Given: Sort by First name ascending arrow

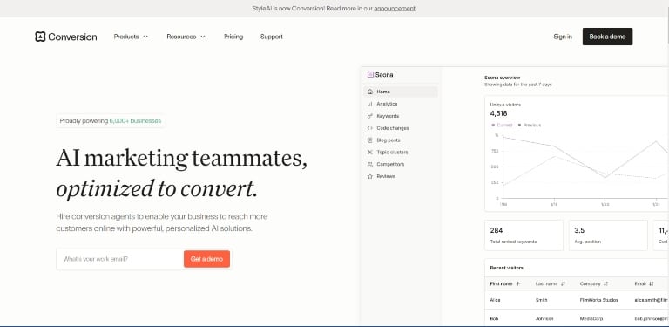Looking at the screenshot, I should point(518,283).
